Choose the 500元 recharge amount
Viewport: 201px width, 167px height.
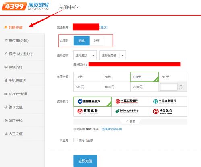coord(88,87)
